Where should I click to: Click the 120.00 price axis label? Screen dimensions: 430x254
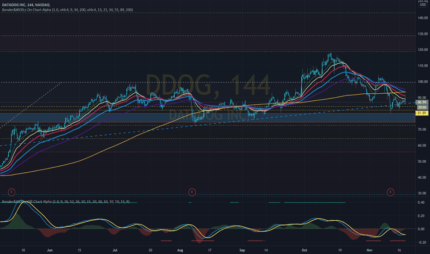pyautogui.click(x=423, y=50)
